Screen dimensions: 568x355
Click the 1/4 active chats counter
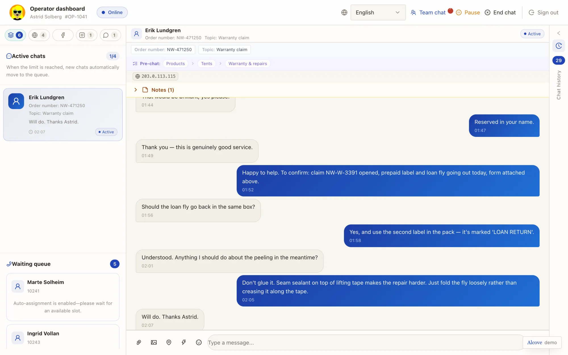pos(113,56)
